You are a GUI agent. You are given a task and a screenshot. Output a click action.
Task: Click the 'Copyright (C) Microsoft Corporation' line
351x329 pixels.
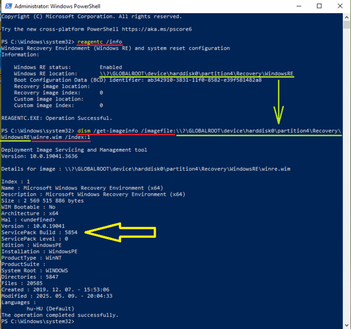point(92,16)
